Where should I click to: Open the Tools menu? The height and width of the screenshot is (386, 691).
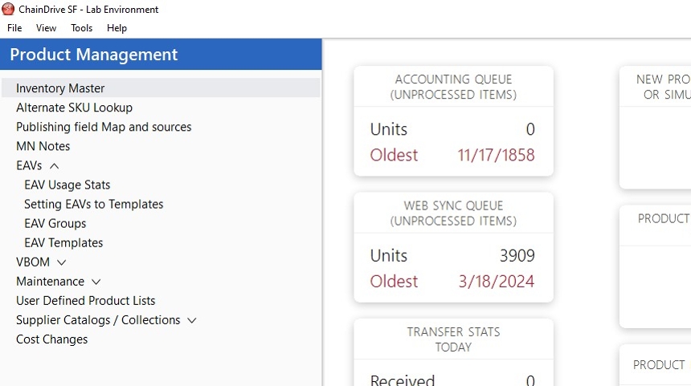click(81, 28)
